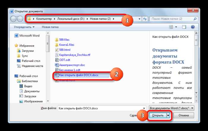Click the preview pane scrollbar down arrow
Viewport: 208px width, 131px height.
pos(196,93)
